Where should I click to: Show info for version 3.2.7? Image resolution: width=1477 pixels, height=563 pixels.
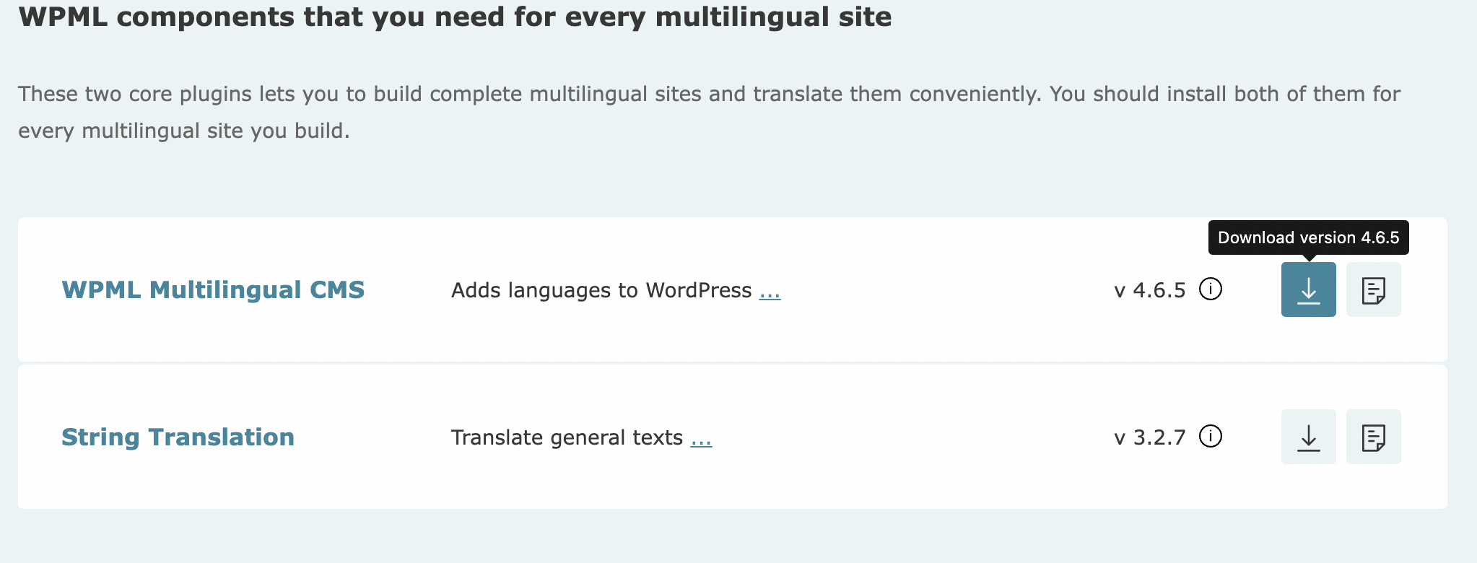click(1211, 436)
